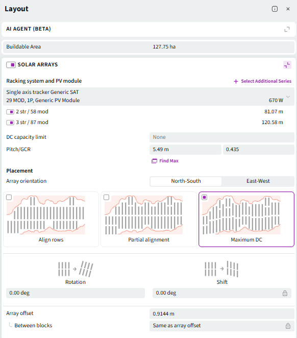Click the Rotation illustration icon

[76, 269]
